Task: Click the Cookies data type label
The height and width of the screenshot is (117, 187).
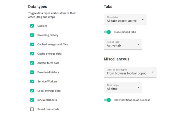Action: click(42, 26)
